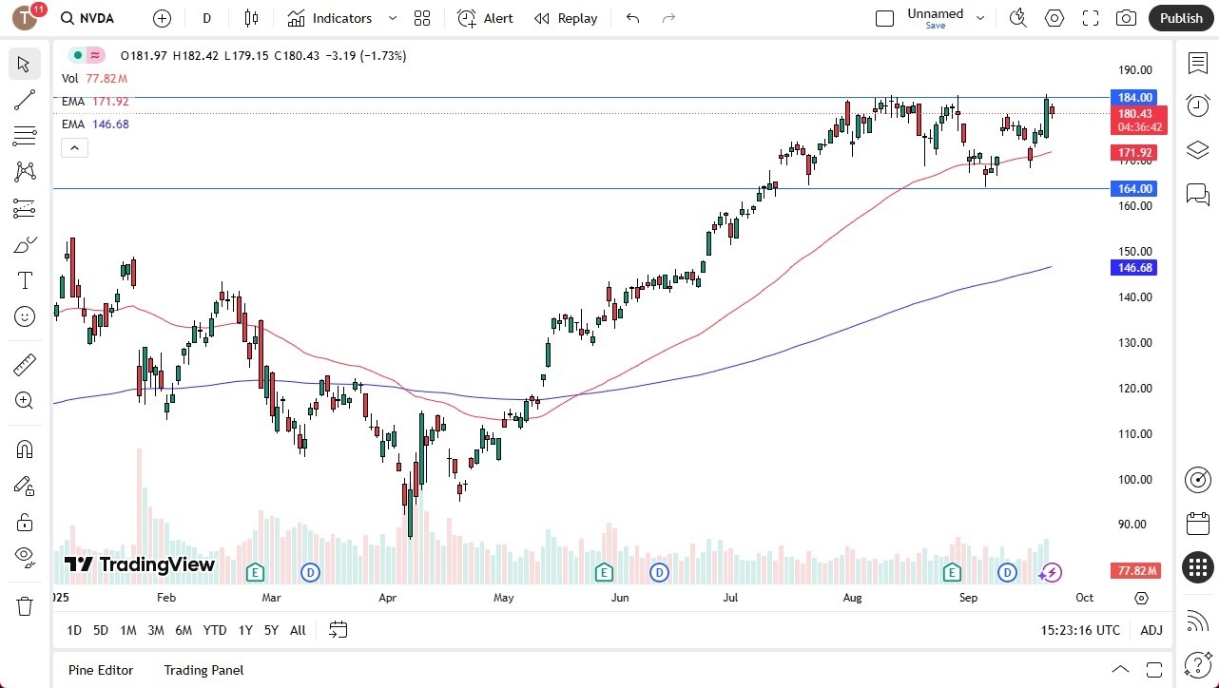Screen dimensions: 1219x688
Task: Select the Brush drawing tool
Action: pos(24,244)
